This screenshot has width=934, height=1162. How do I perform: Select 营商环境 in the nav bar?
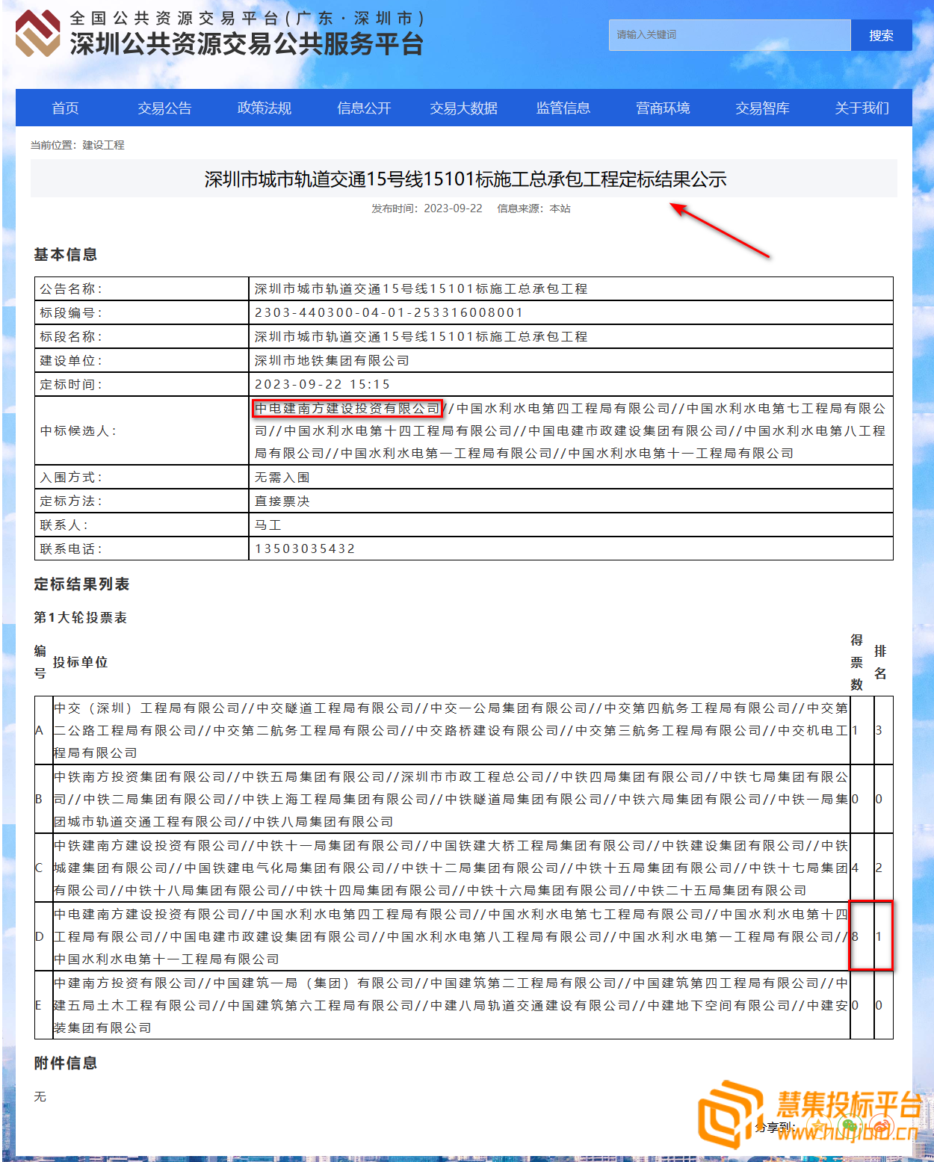click(663, 108)
